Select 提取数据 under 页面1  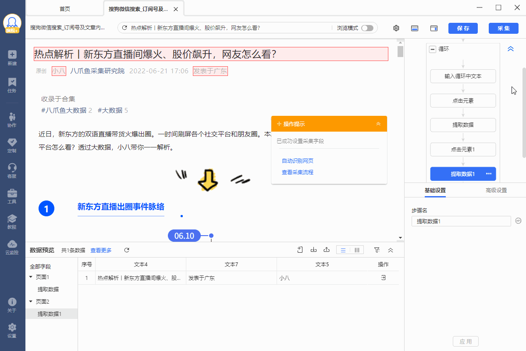point(48,289)
